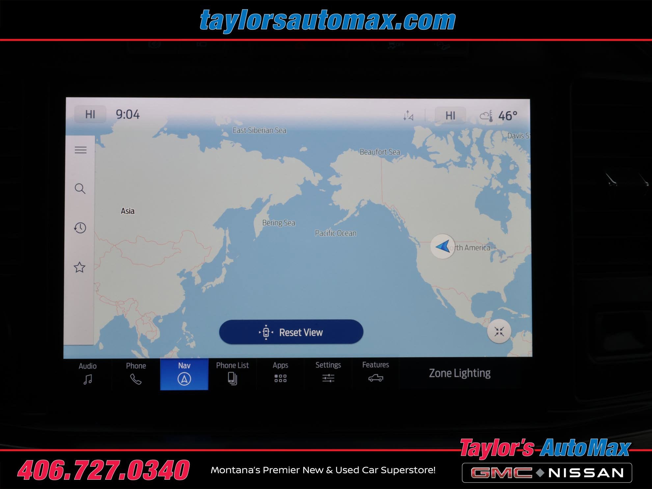Image resolution: width=652 pixels, height=489 pixels.
Task: Tap the search magnifier icon
Action: 80,189
